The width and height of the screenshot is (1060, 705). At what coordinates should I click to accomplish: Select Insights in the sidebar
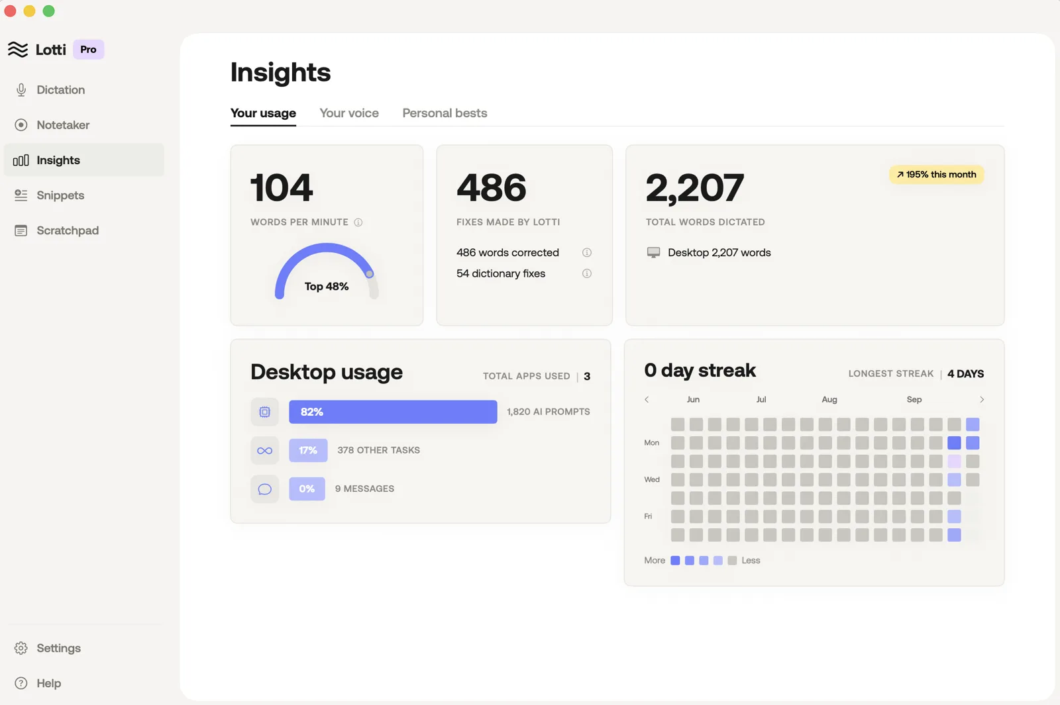[x=84, y=160]
